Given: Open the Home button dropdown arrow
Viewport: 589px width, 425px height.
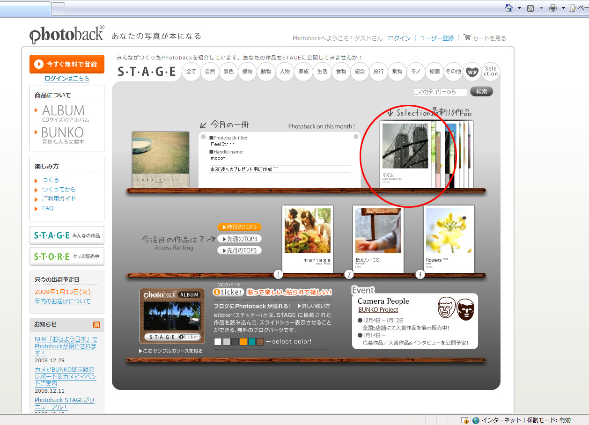Looking at the screenshot, I should point(519,8).
